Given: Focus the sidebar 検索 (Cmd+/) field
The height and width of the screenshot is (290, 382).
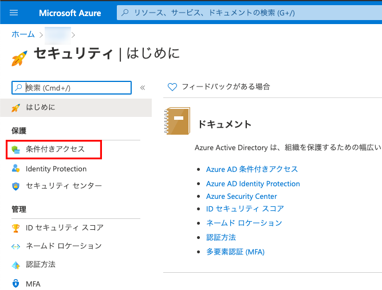Looking at the screenshot, I should [x=72, y=88].
